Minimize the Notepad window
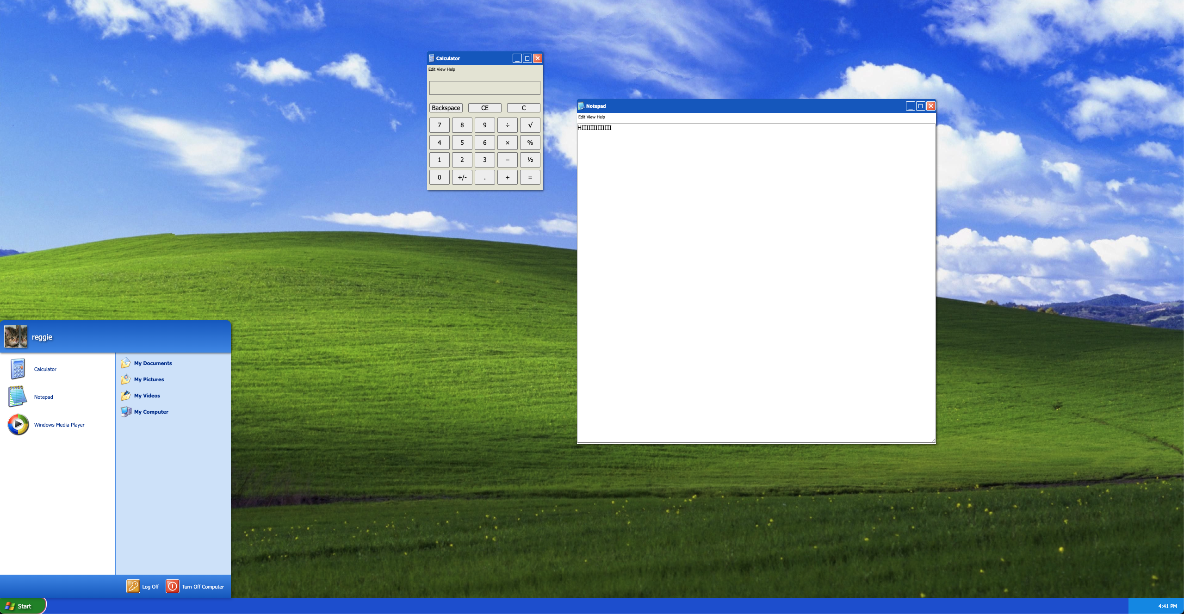Image resolution: width=1184 pixels, height=614 pixels. pyautogui.click(x=911, y=106)
